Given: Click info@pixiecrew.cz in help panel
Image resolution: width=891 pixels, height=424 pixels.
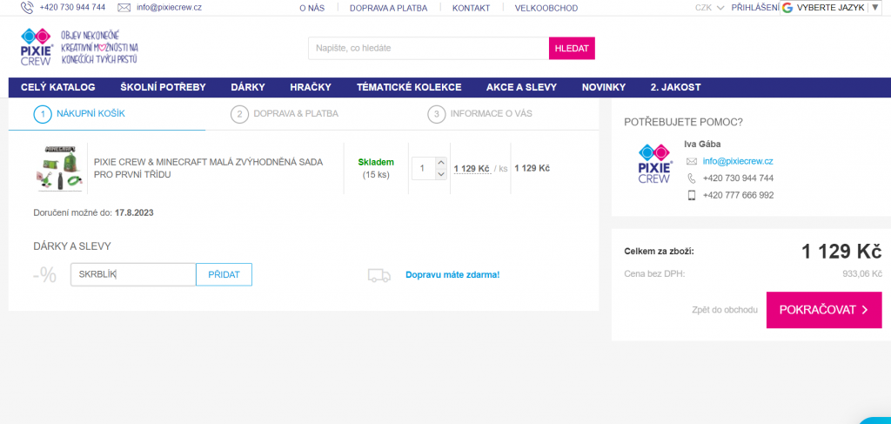Looking at the screenshot, I should tap(738, 161).
